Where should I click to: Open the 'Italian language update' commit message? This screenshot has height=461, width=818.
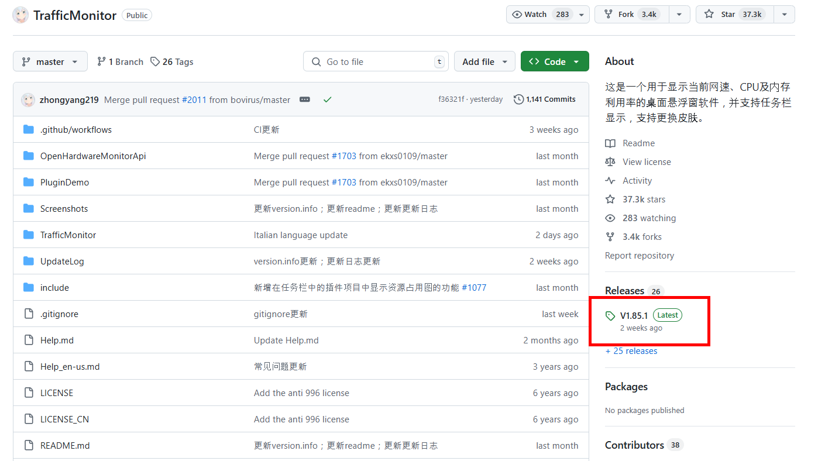[x=301, y=235]
